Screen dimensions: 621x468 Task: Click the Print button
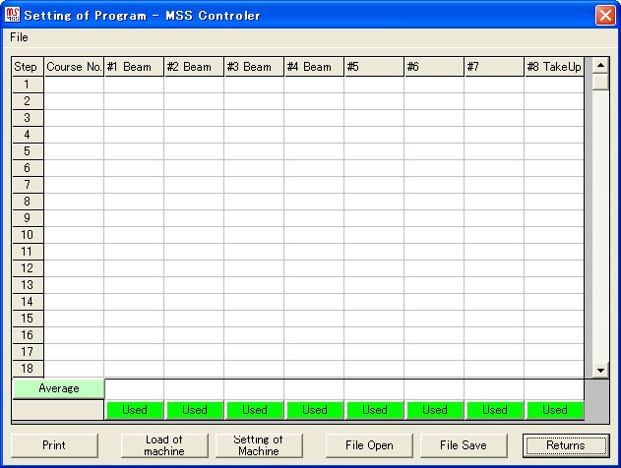coord(54,445)
